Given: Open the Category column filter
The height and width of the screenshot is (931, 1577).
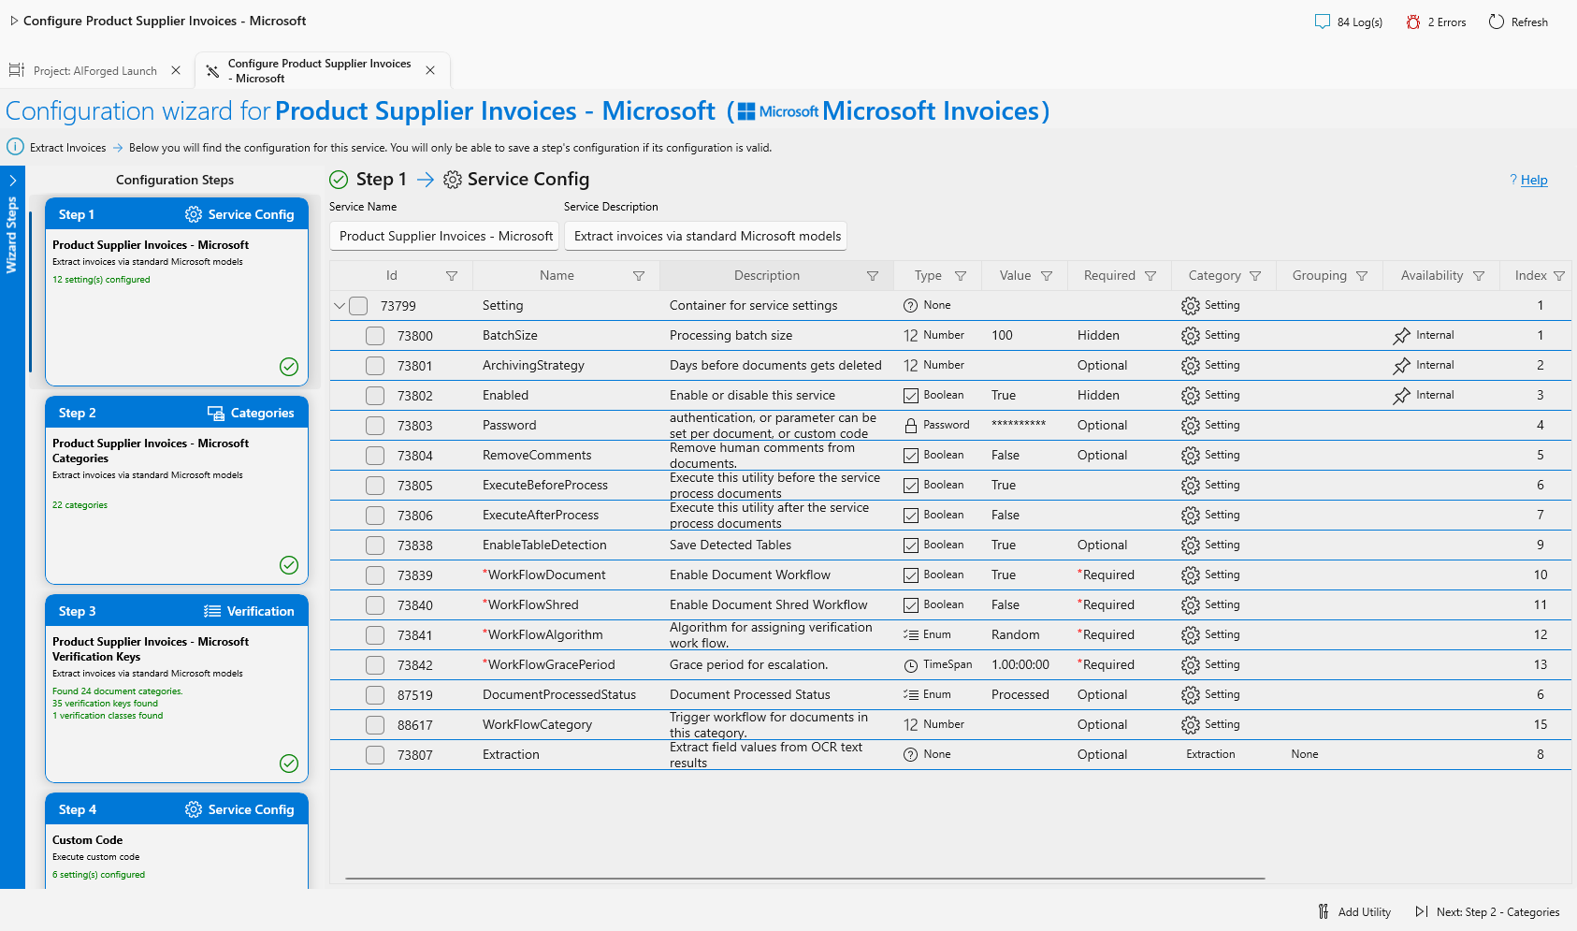Looking at the screenshot, I should tap(1255, 276).
